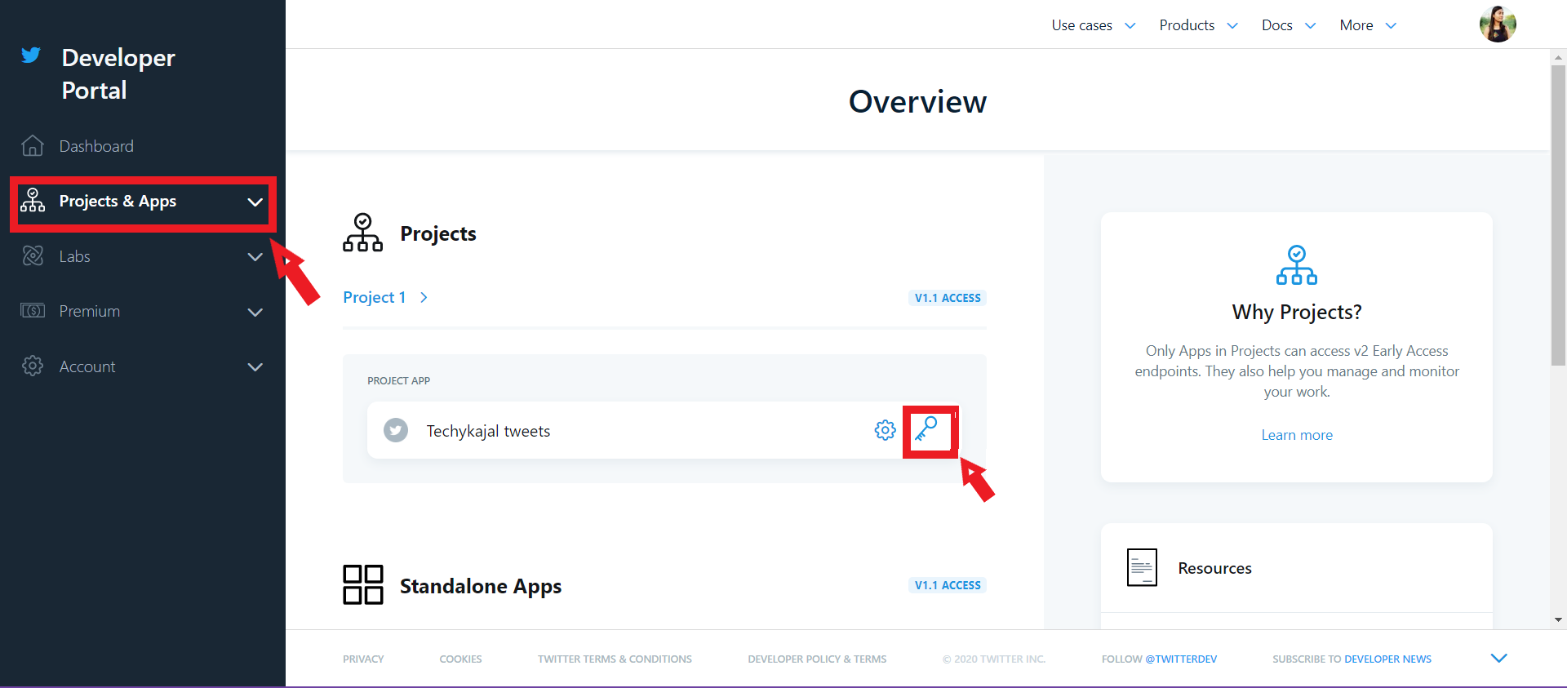Go to Dashboard in sidebar
The height and width of the screenshot is (688, 1567).
[x=96, y=146]
